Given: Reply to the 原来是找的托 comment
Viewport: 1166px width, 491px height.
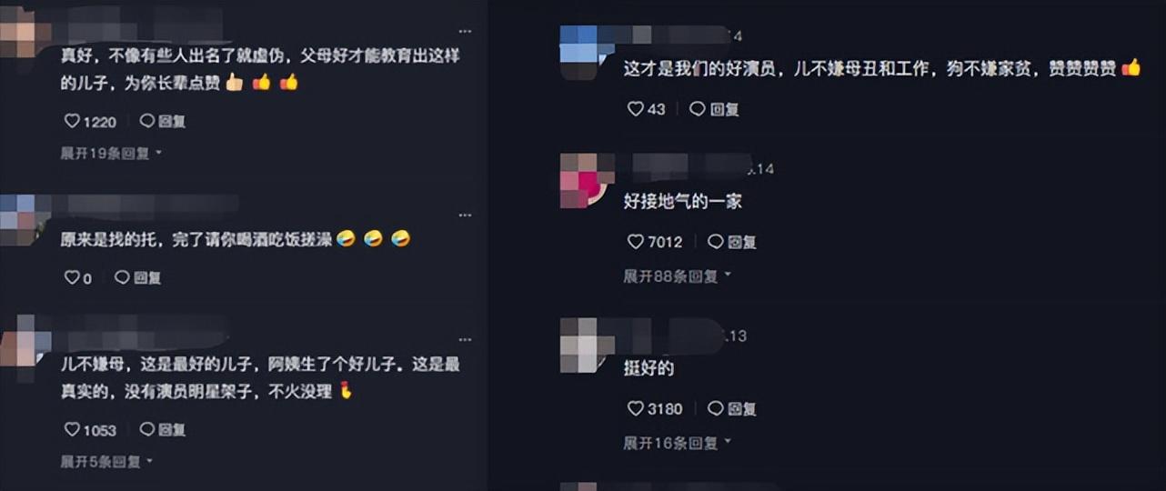Looking at the screenshot, I should click(138, 278).
